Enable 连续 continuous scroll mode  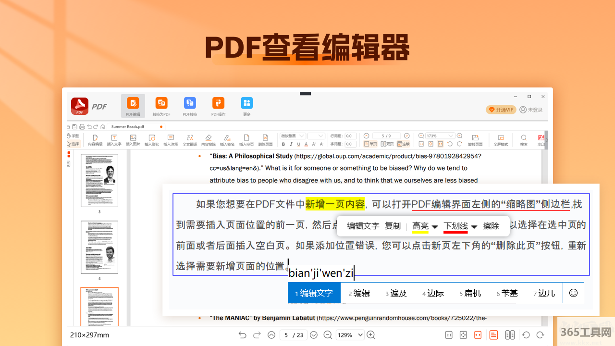click(403, 144)
